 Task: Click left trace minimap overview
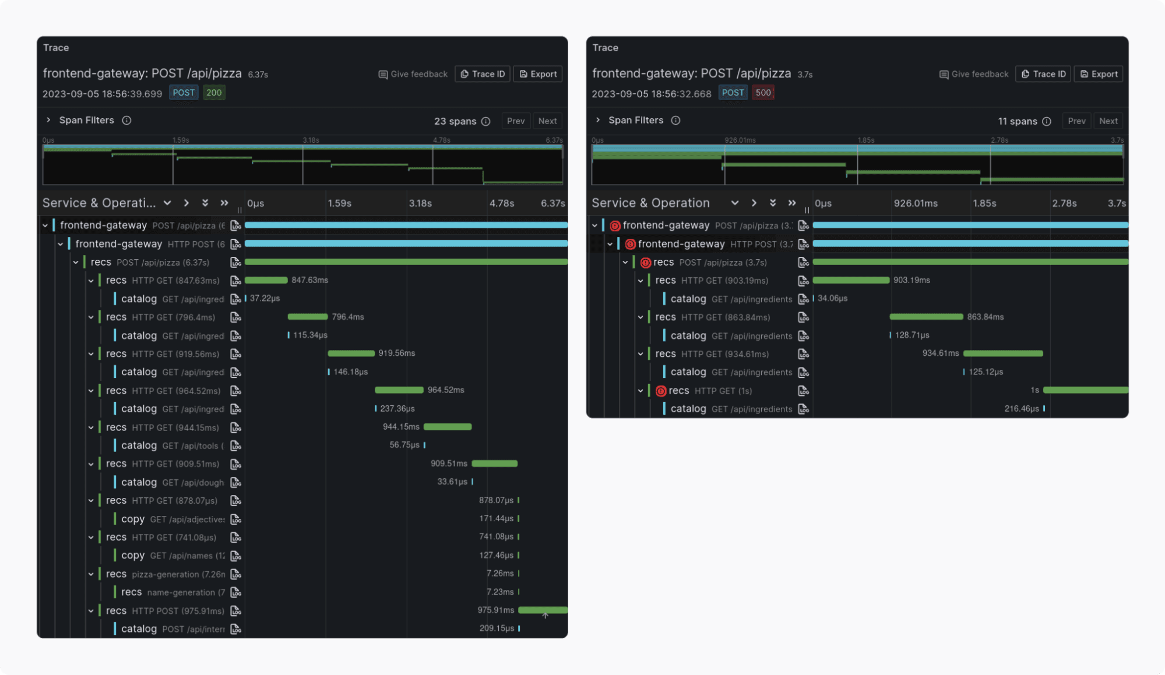(302, 165)
